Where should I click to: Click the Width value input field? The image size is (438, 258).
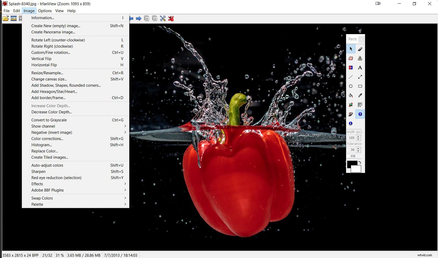[352, 137]
